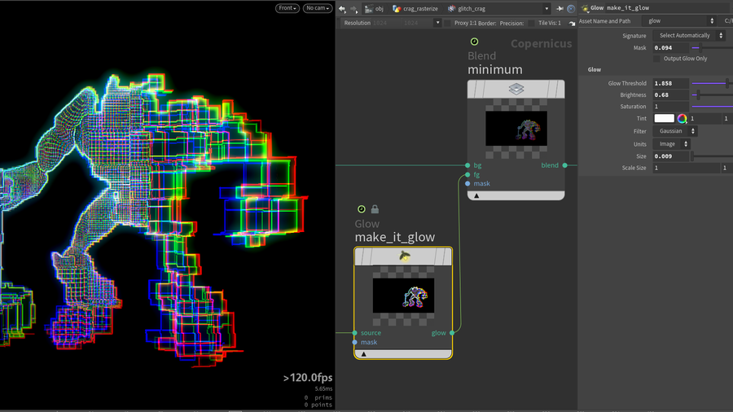Click the >120.0fps viewport readout
The image size is (733, 412).
(308, 378)
